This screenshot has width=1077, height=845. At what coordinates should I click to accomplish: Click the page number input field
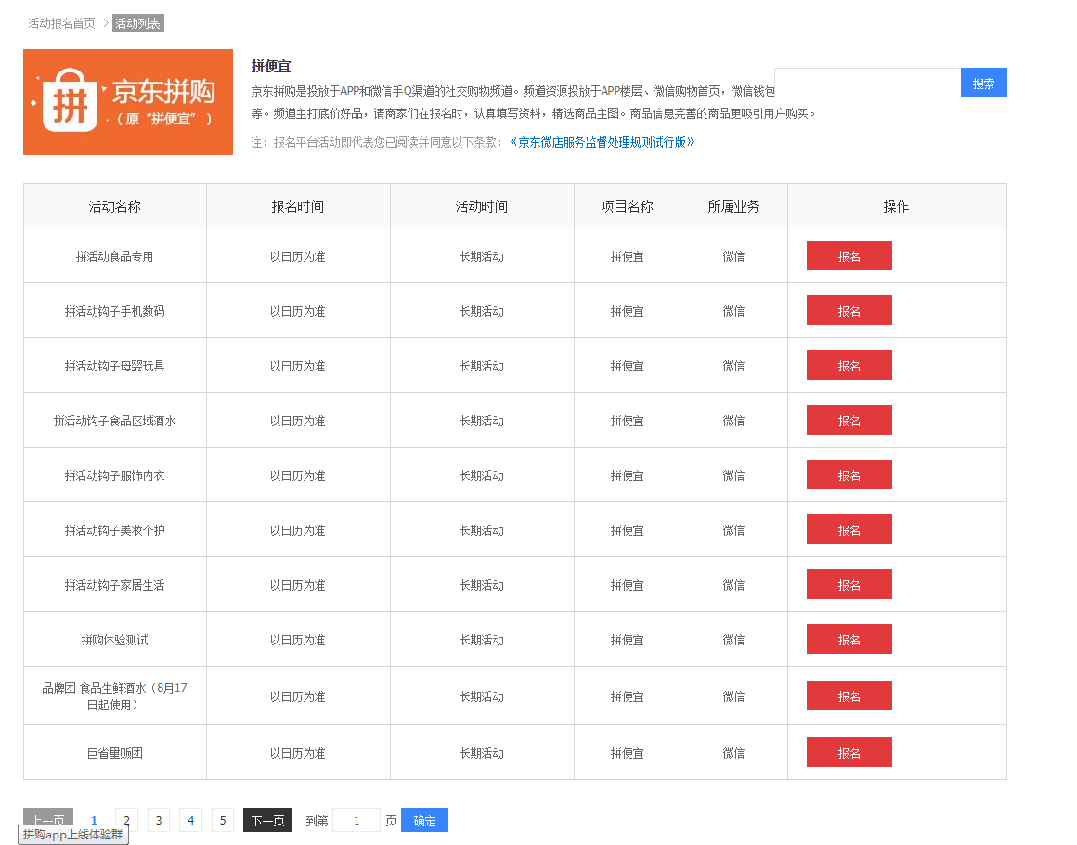pos(356,820)
